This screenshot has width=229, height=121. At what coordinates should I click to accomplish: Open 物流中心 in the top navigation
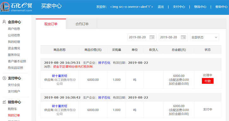click(200, 7)
